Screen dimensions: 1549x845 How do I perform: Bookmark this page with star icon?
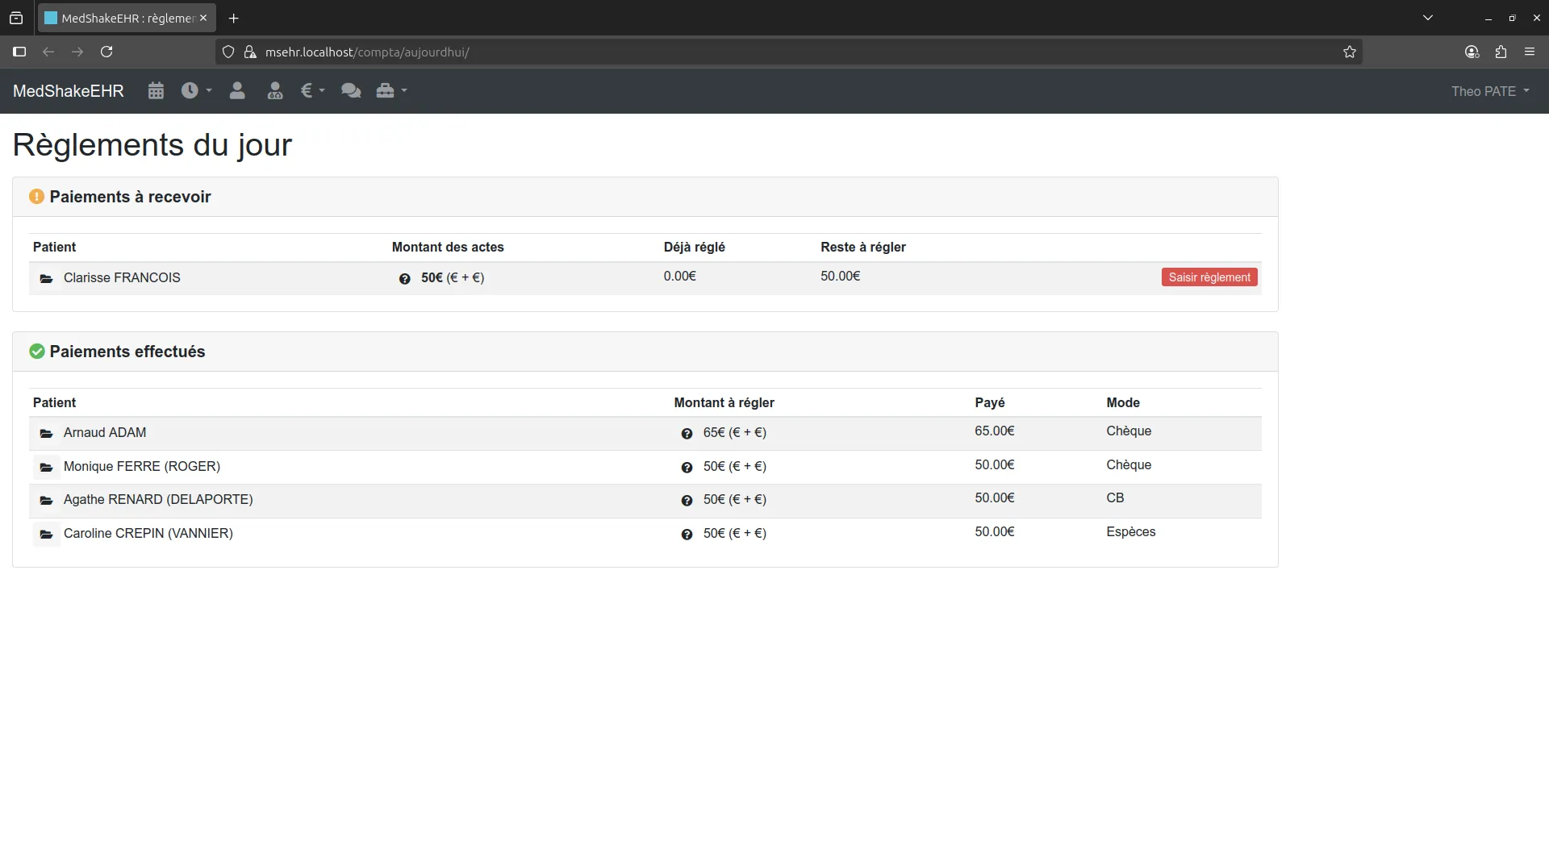1349,52
